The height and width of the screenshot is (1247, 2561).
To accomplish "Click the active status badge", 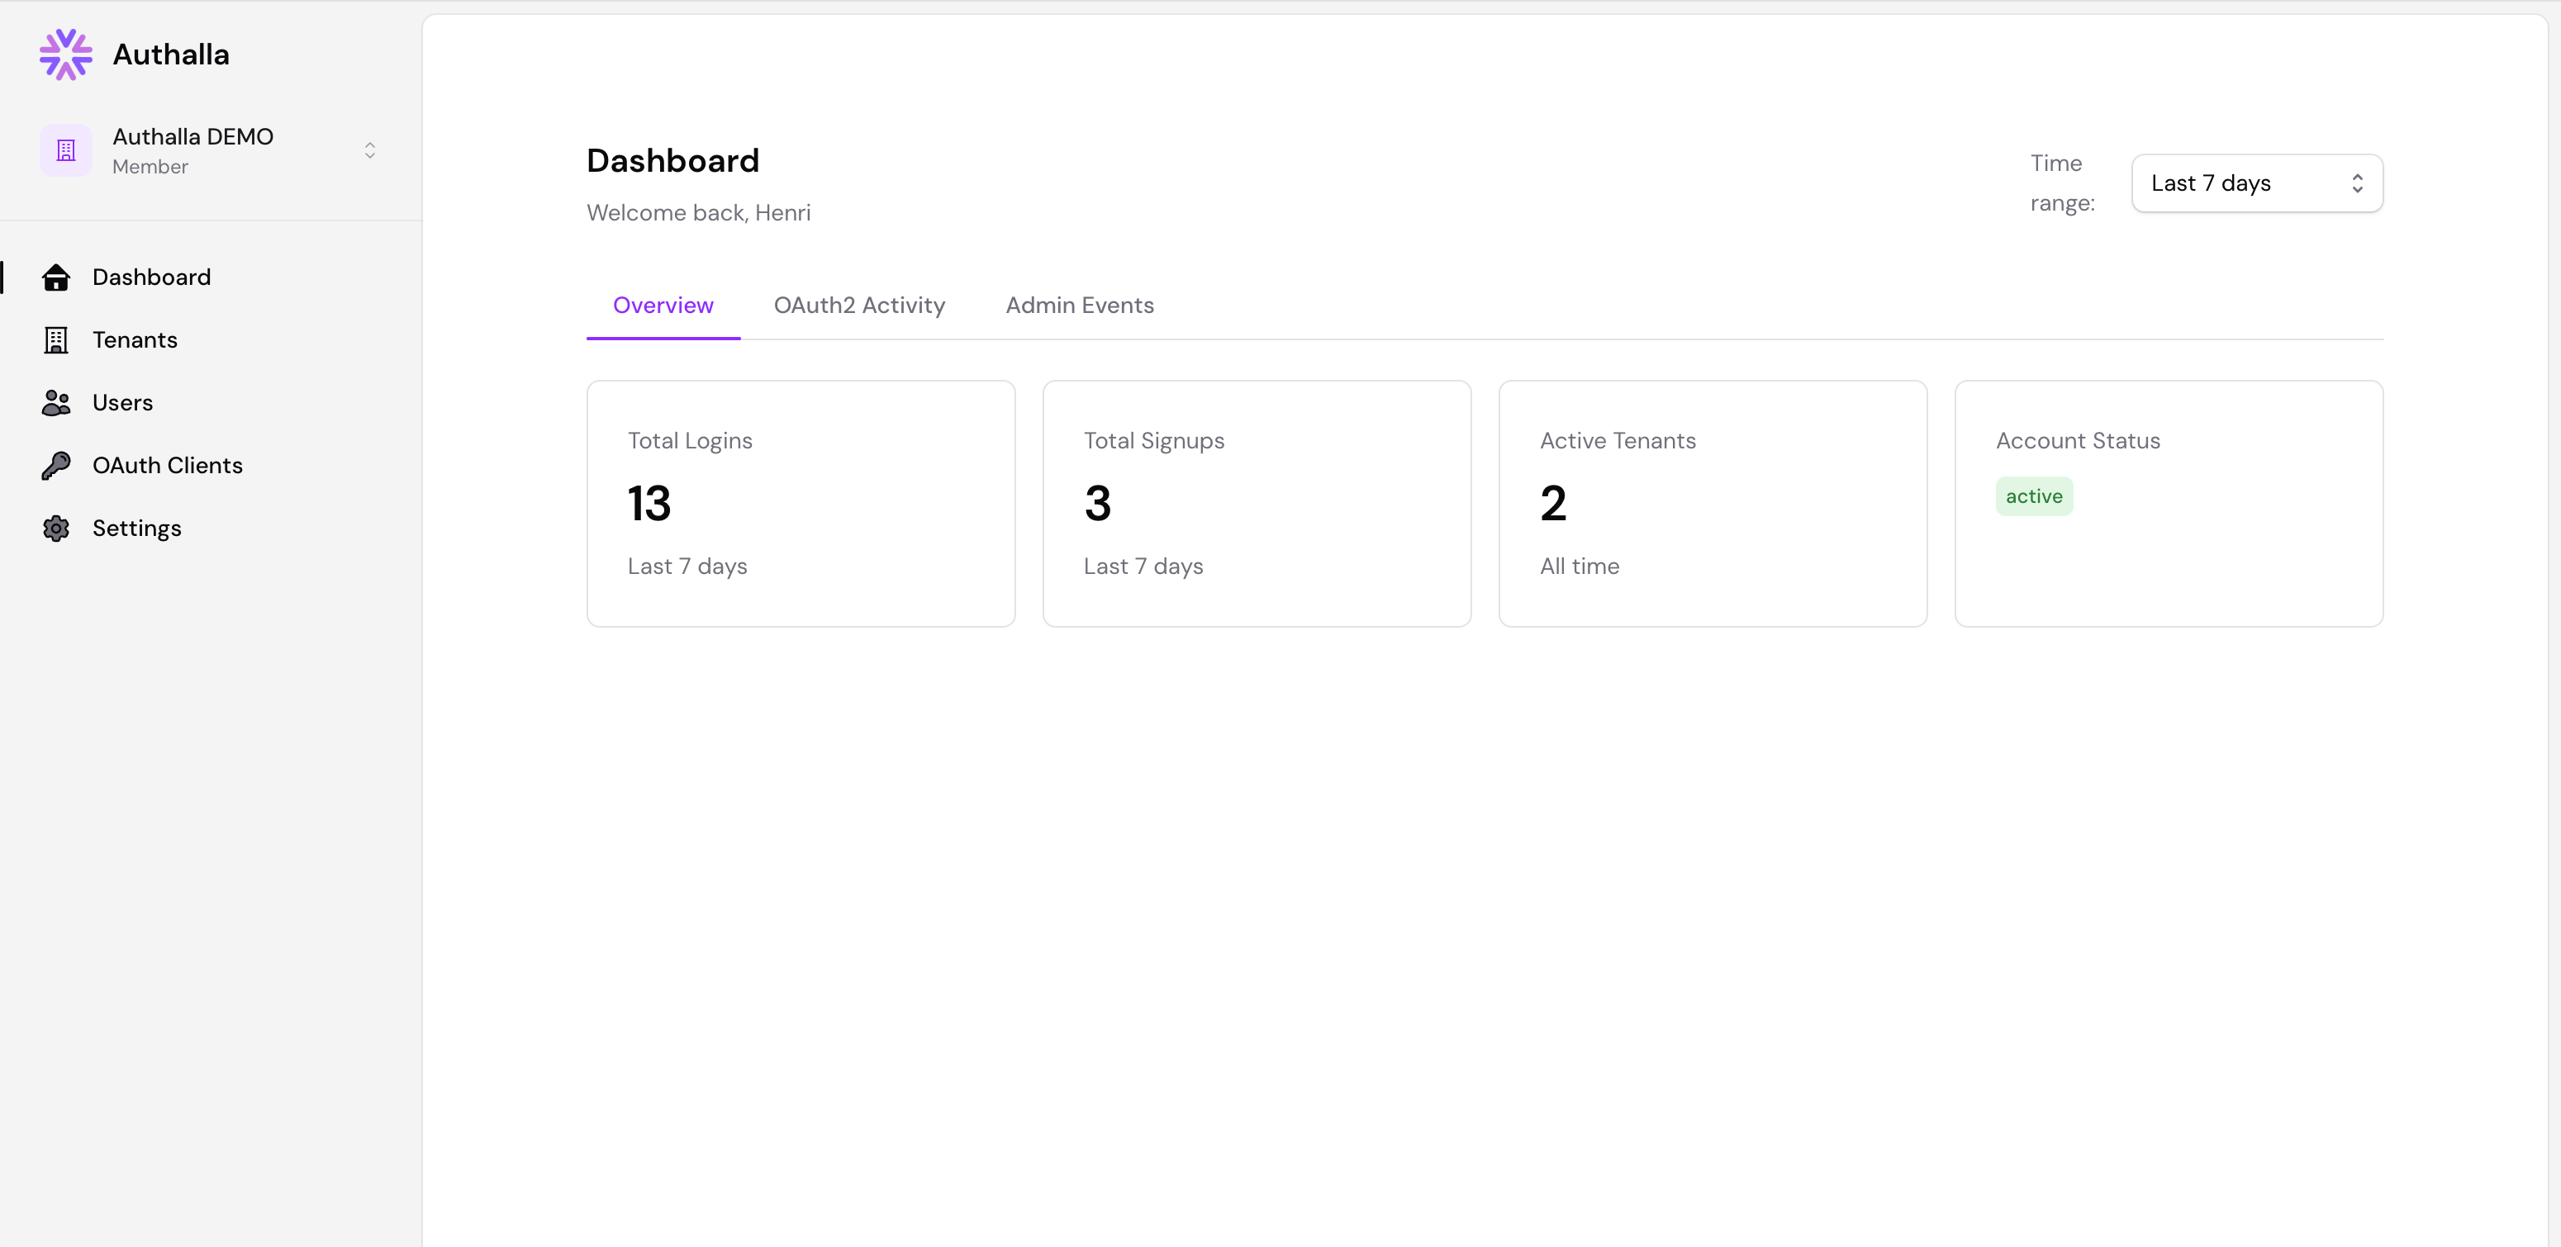I will [x=2033, y=495].
